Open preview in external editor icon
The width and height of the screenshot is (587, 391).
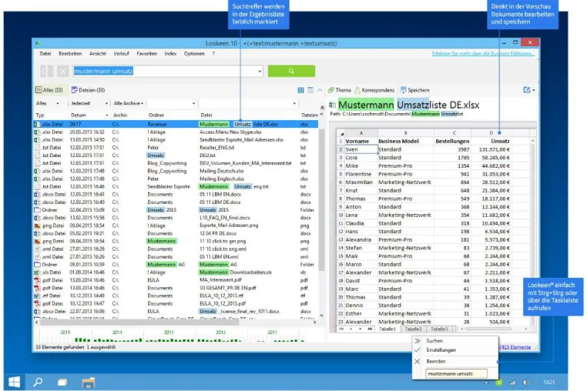pos(527,90)
